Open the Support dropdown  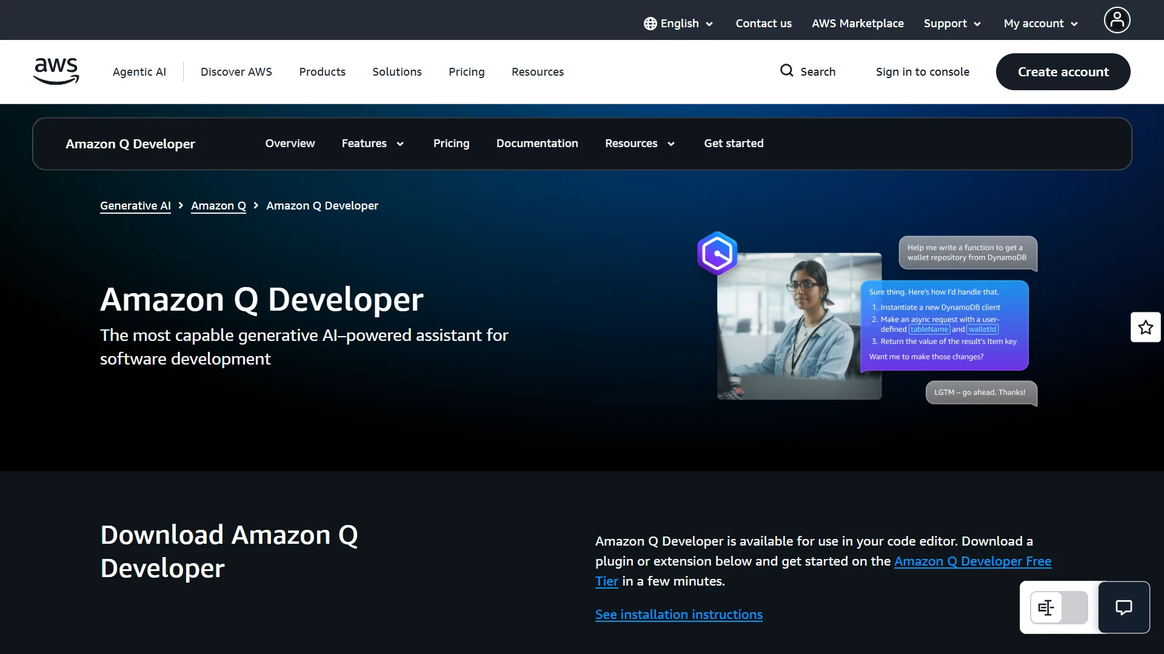(x=951, y=24)
